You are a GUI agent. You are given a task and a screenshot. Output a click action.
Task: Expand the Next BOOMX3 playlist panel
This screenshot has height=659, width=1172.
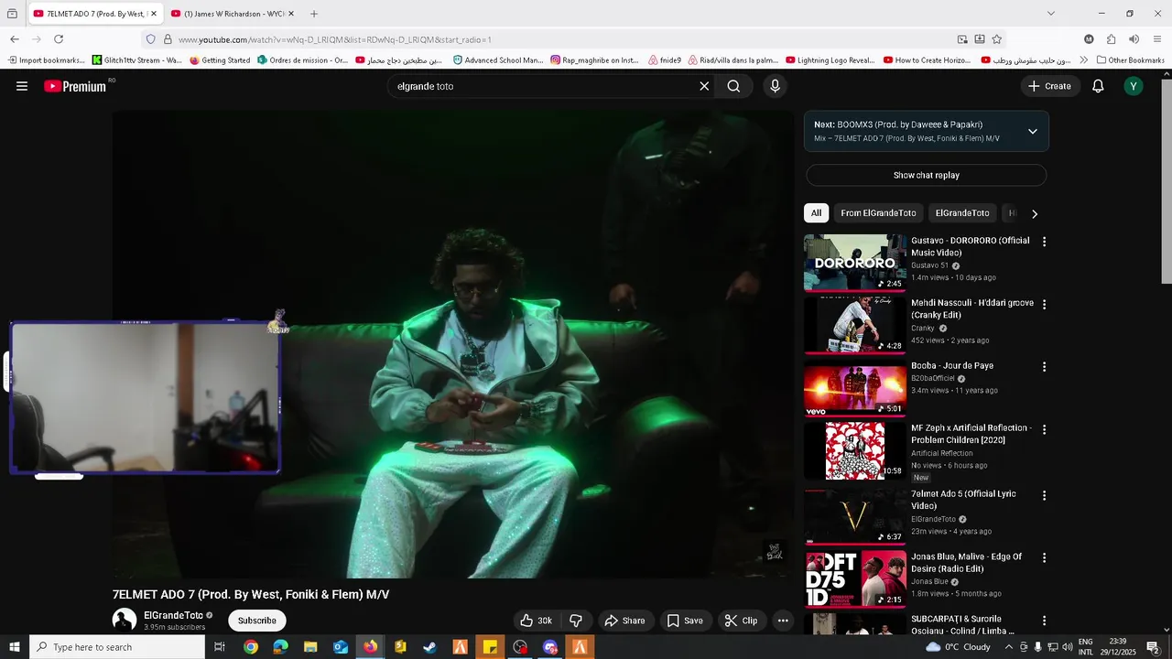click(x=1033, y=131)
